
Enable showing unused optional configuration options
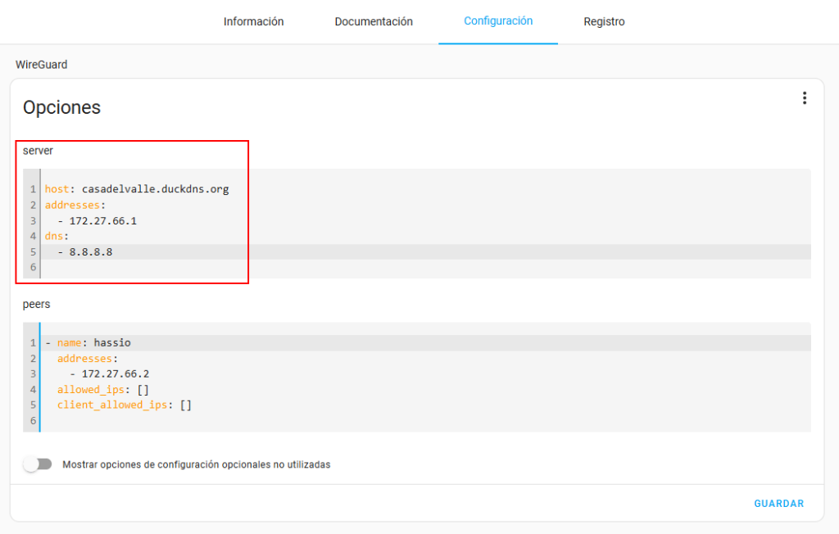[x=38, y=464]
